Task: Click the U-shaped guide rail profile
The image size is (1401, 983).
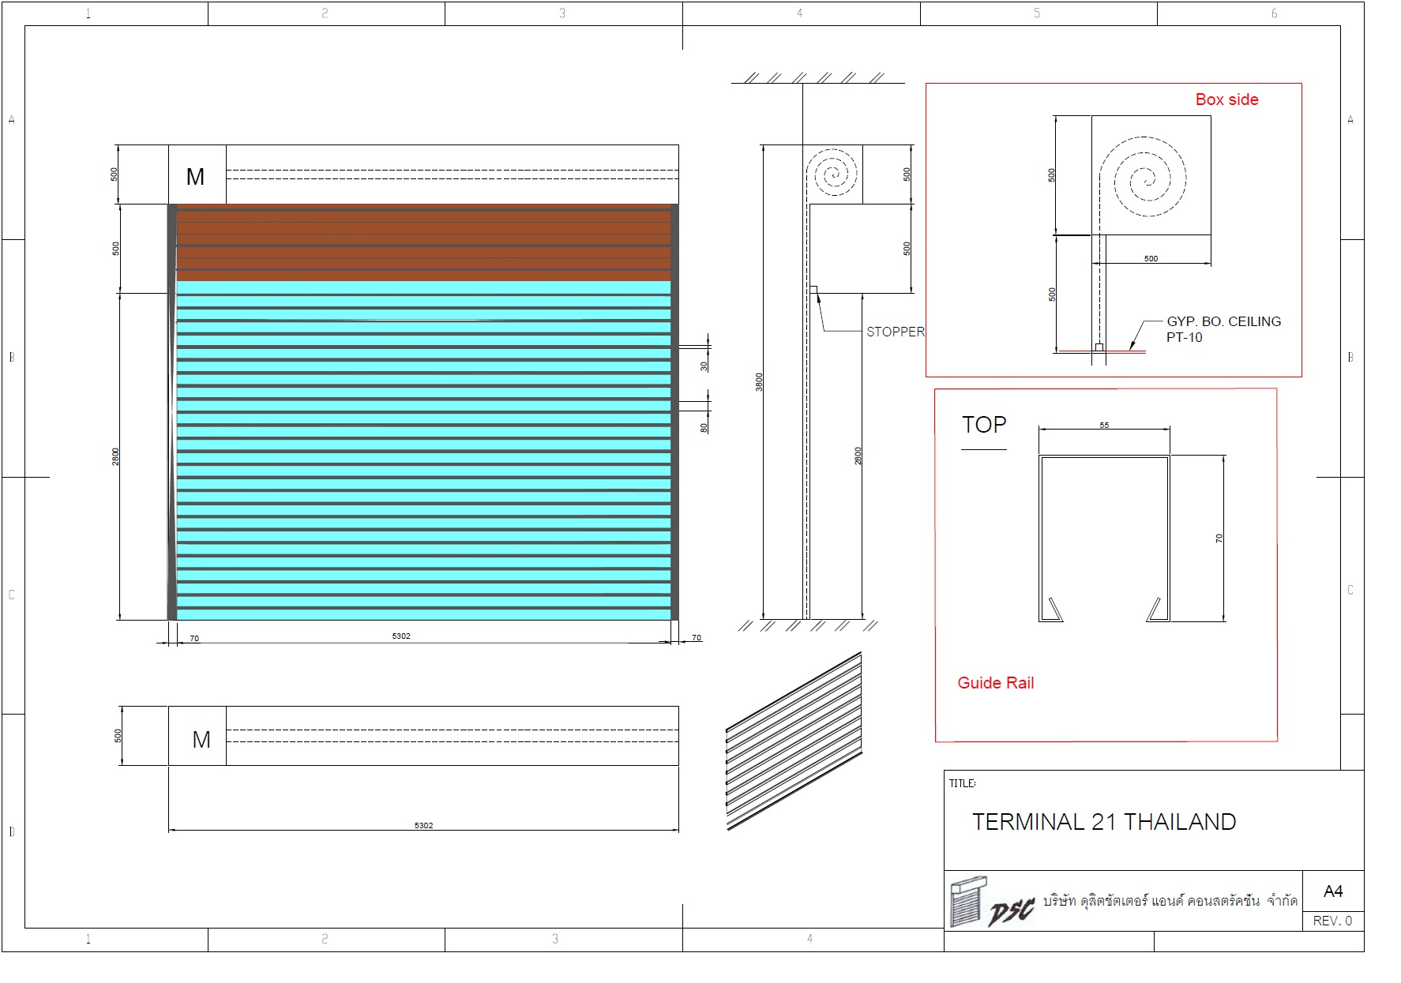Action: click(1104, 538)
